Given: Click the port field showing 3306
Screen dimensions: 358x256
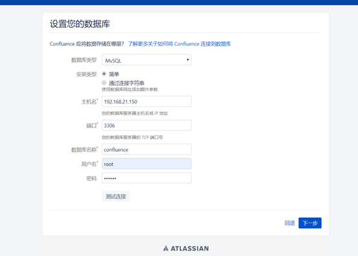Looking at the screenshot, I should coord(146,125).
